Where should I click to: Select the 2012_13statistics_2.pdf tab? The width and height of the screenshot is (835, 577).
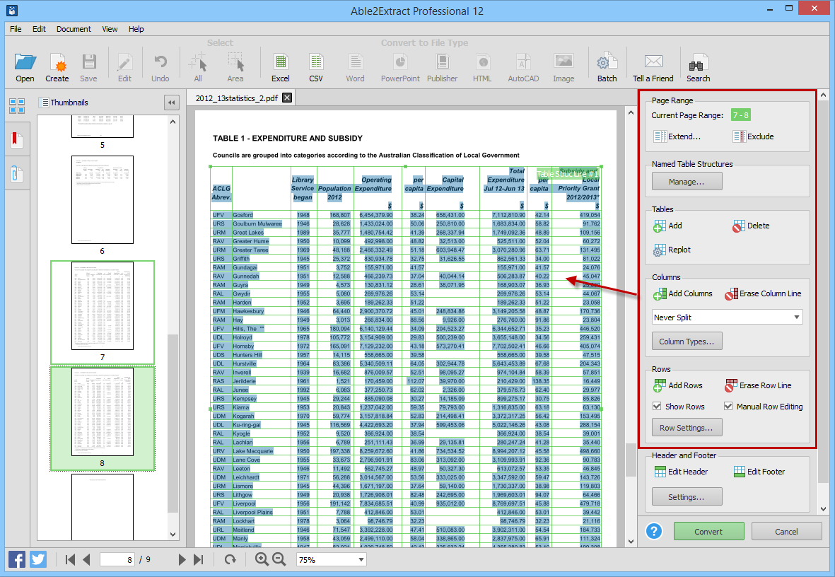pyautogui.click(x=237, y=98)
